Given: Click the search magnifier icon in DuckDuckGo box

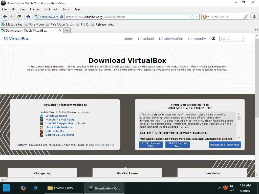Looking at the screenshot, I should (246, 17).
